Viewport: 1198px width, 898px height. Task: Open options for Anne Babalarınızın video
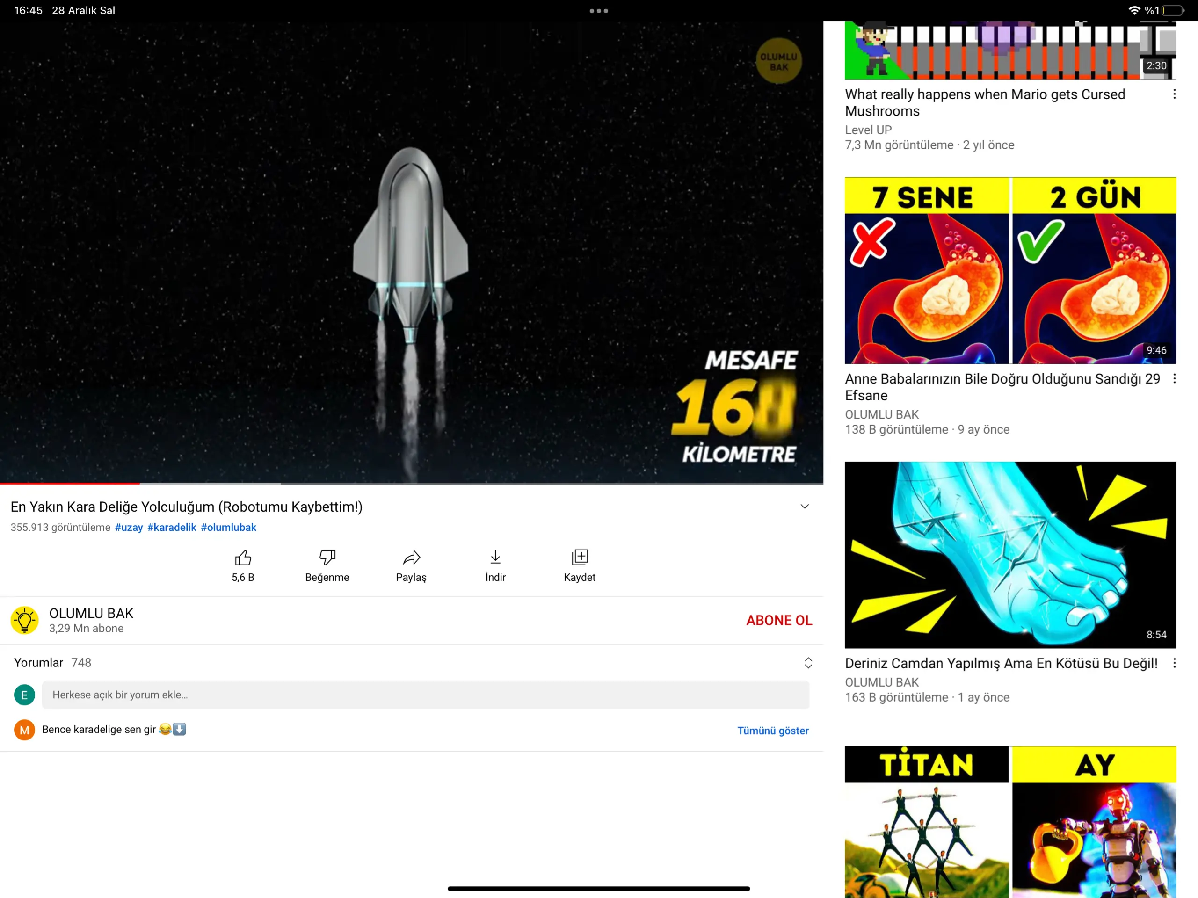click(x=1174, y=378)
